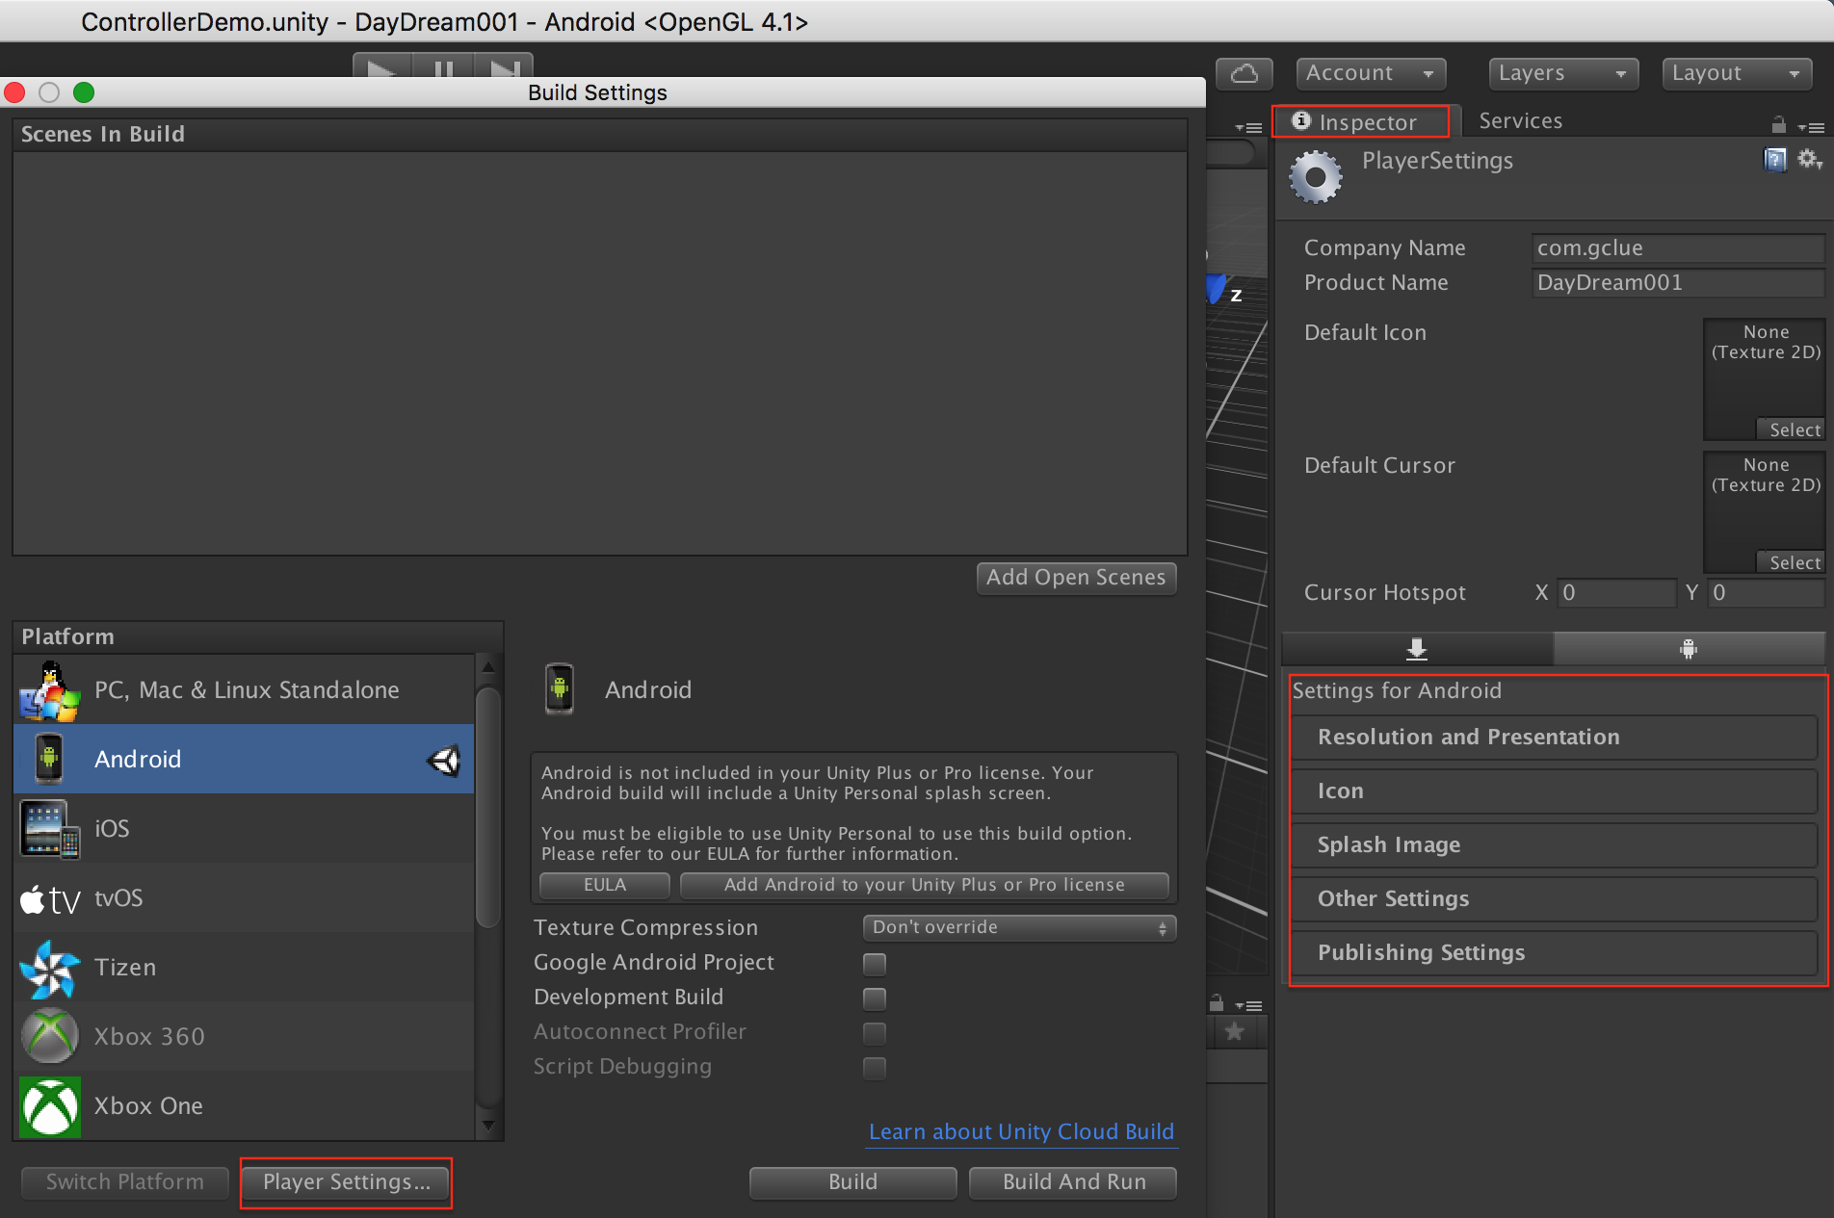Click the Tizen pinwheel icon

click(x=49, y=969)
